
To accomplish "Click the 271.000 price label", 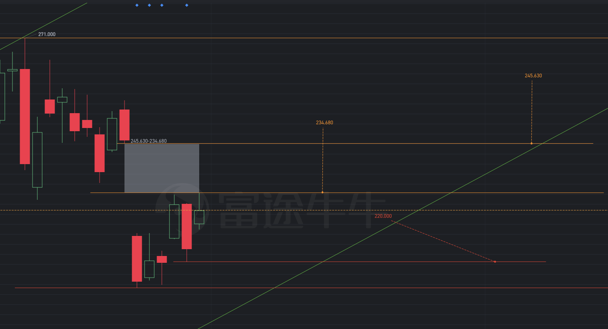I will [47, 35].
